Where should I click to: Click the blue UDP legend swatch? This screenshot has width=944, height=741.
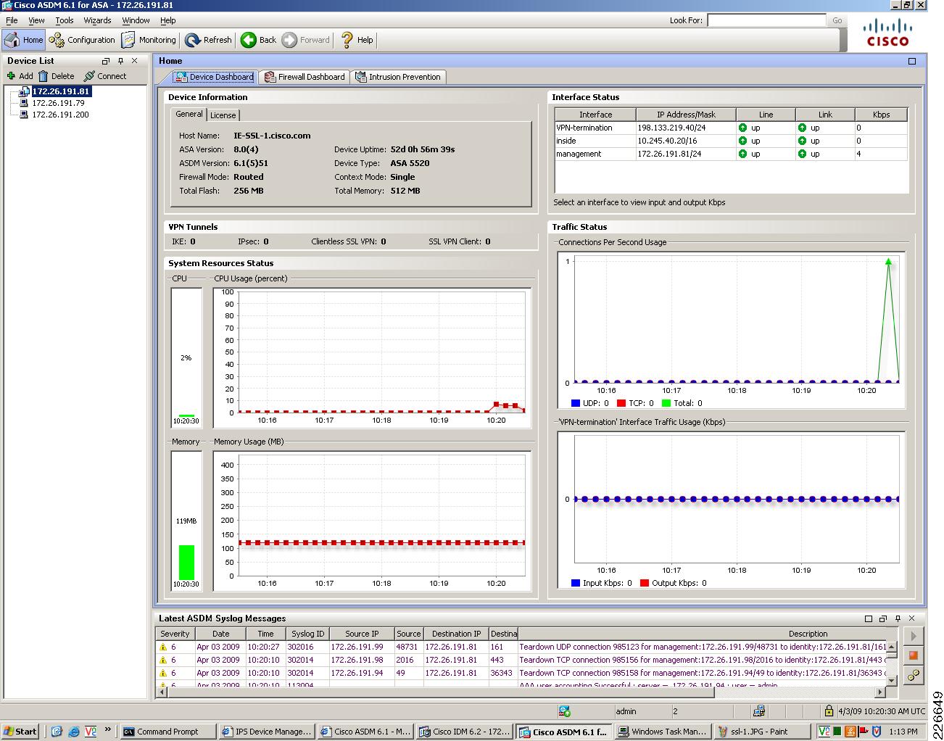click(576, 403)
